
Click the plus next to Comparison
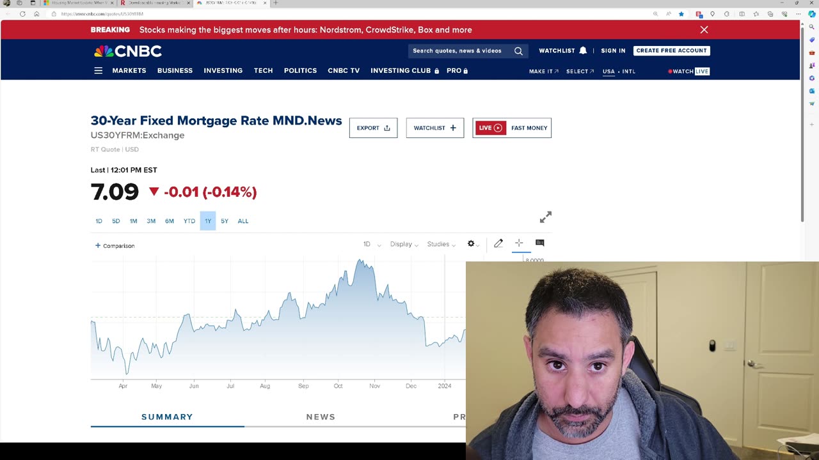point(98,245)
